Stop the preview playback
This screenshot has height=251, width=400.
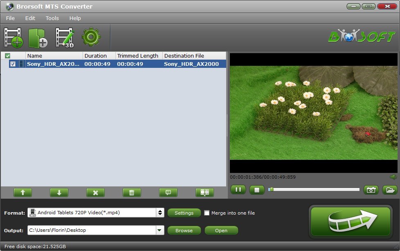[x=257, y=190]
